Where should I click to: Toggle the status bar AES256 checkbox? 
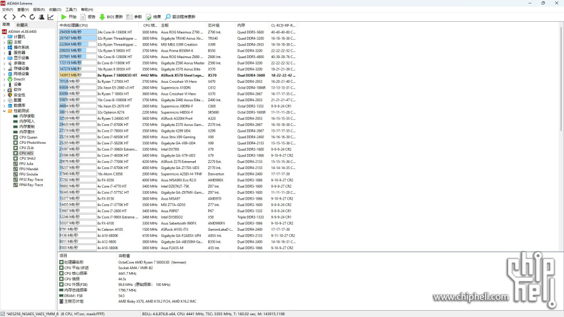[x=3, y=314]
